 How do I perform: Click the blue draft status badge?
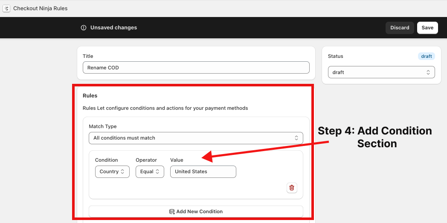click(426, 56)
